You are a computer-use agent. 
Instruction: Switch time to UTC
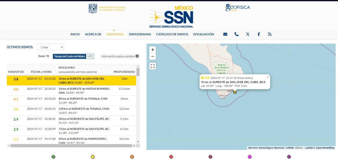90,56
